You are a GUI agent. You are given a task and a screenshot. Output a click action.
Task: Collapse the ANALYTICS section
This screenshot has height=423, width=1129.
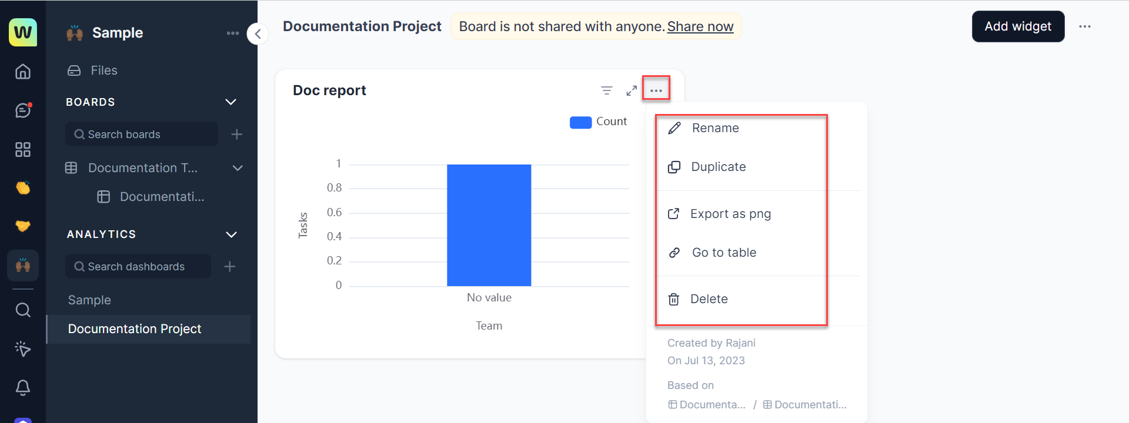pos(232,234)
